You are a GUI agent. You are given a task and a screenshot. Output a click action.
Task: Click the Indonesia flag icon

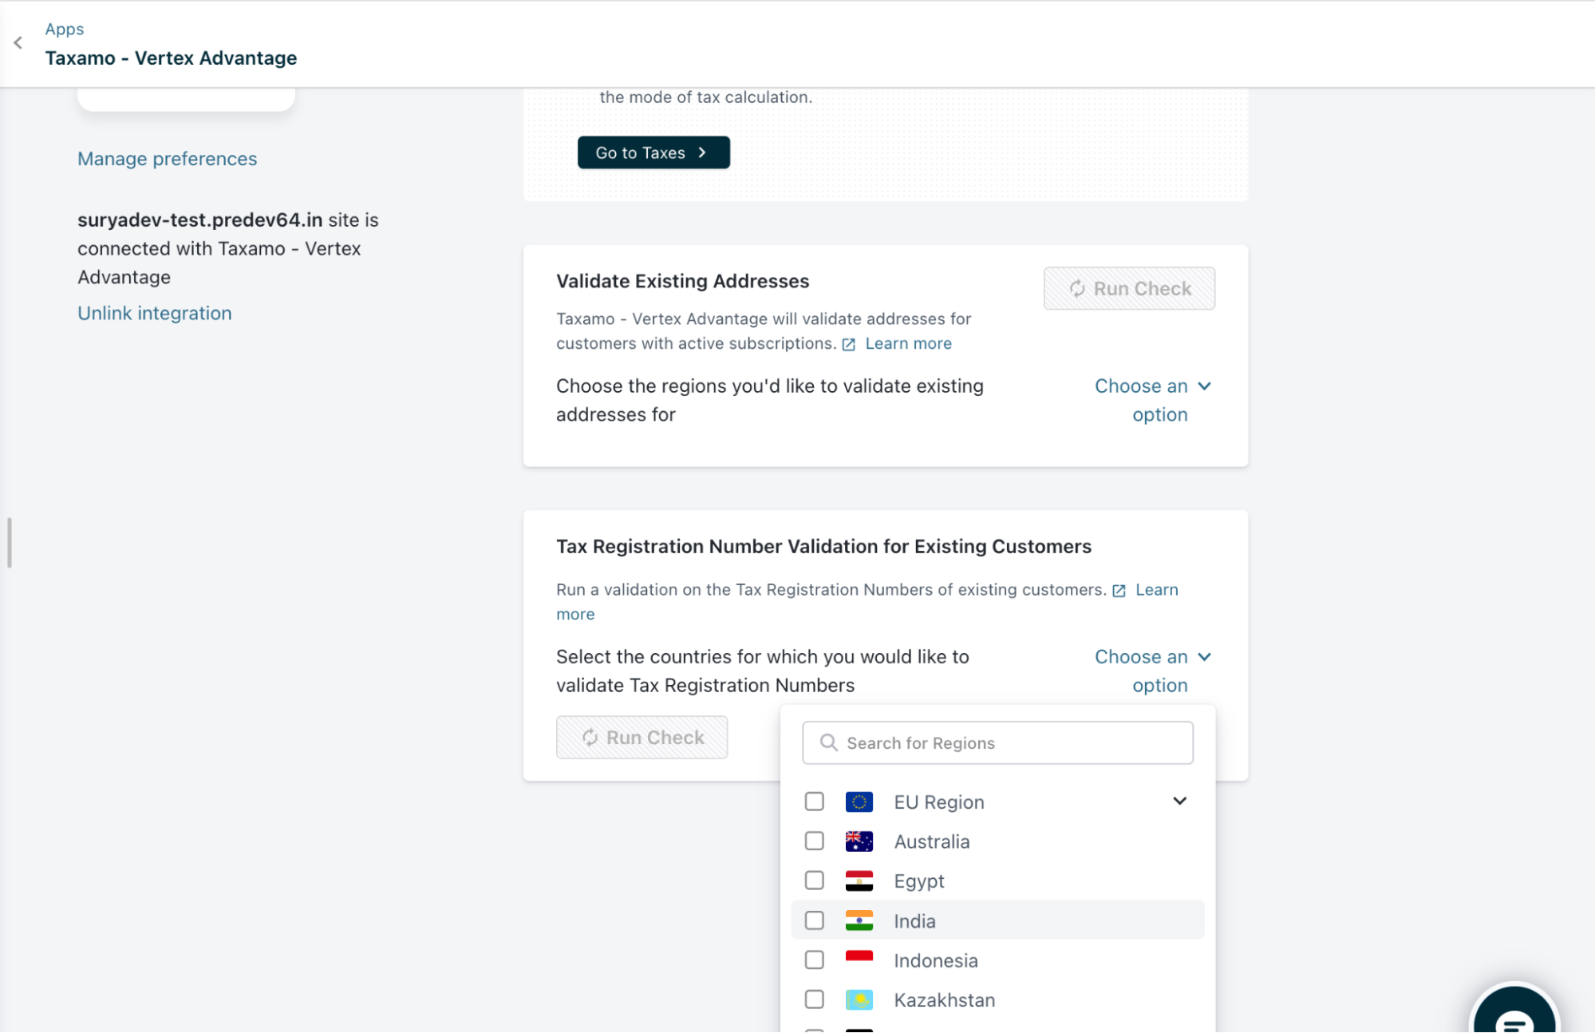(859, 960)
